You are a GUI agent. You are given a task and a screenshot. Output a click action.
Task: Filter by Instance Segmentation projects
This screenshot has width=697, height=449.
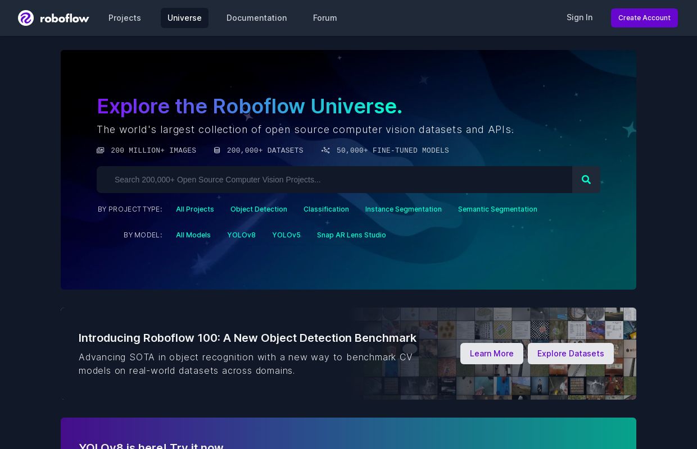404,209
